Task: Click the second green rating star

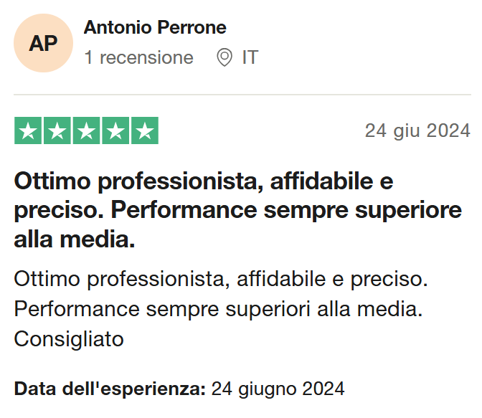Action: [57, 130]
